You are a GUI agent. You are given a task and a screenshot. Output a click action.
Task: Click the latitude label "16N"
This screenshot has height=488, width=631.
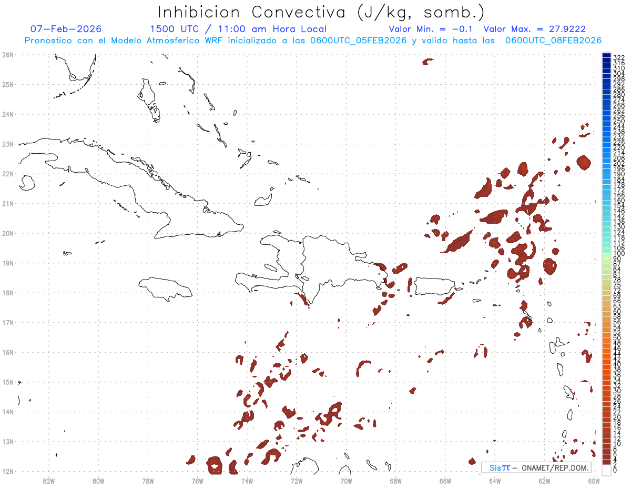[7, 352]
